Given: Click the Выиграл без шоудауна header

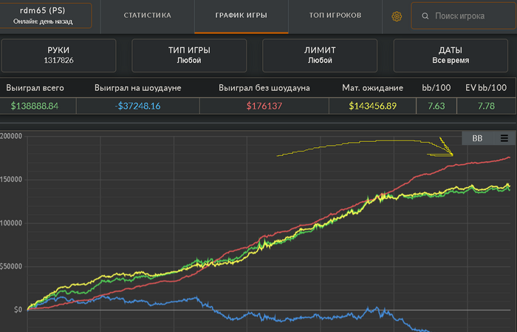Looking at the screenshot, I should (x=264, y=88).
